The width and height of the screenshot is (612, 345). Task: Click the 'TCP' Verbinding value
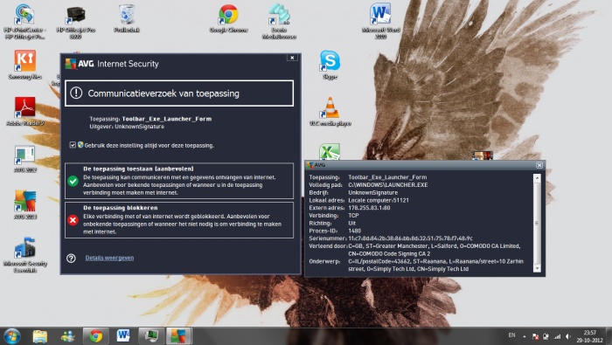click(x=353, y=215)
